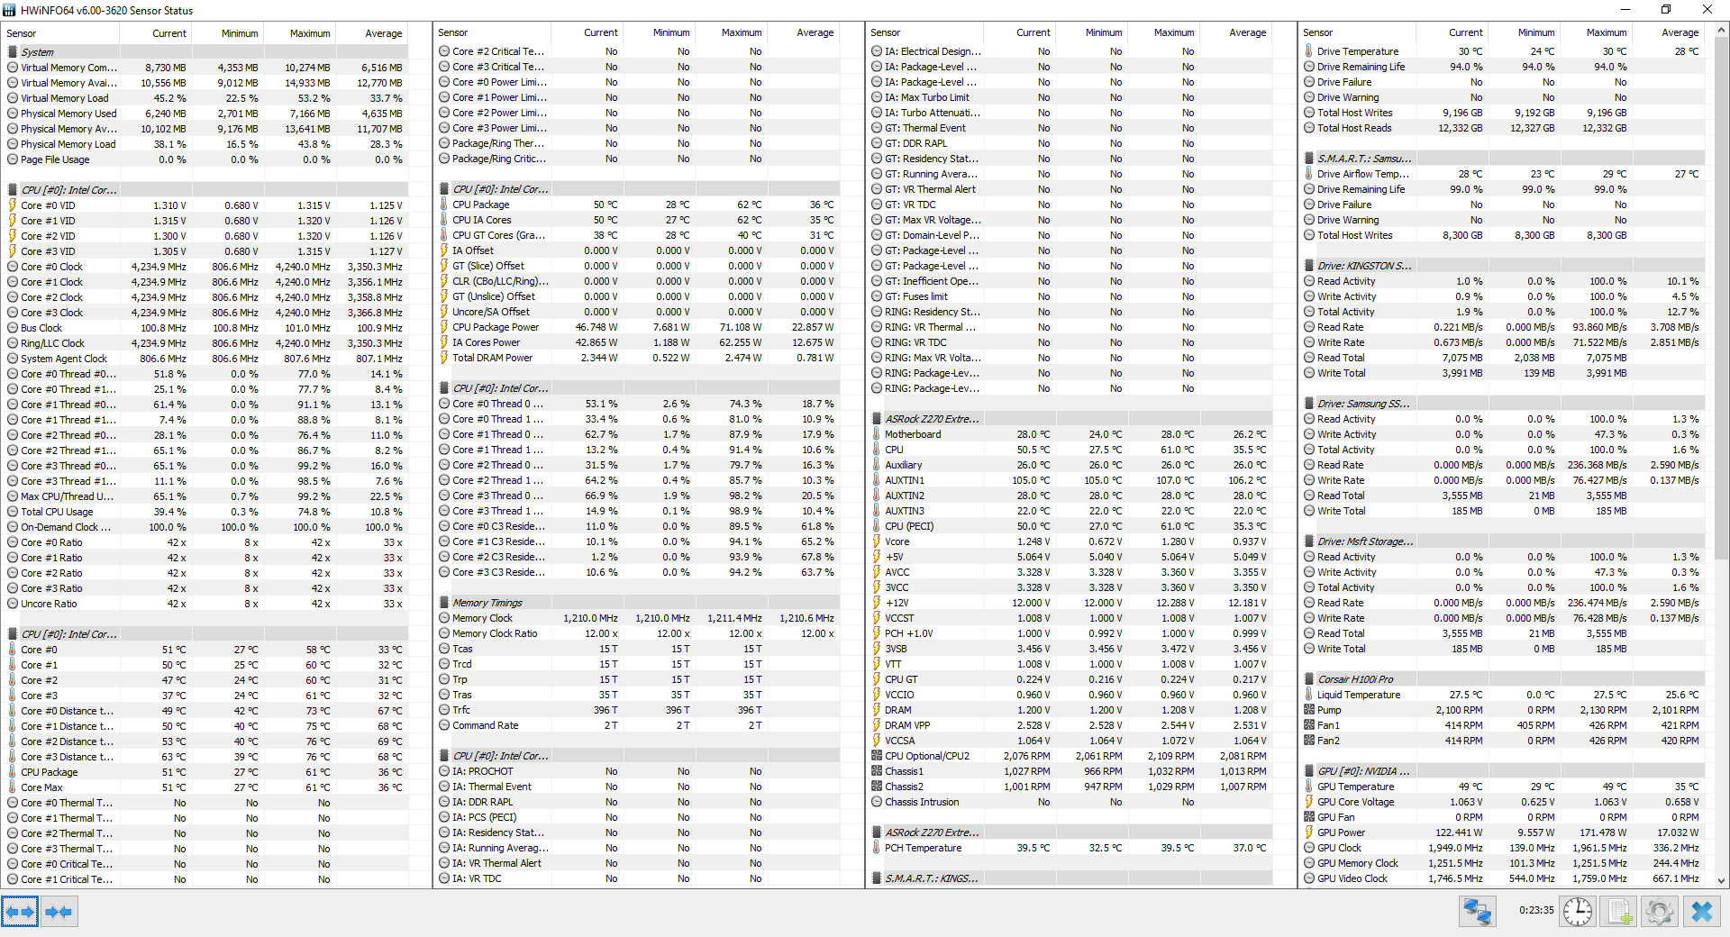
Task: Select the Fan2 row label
Action: click(1328, 741)
